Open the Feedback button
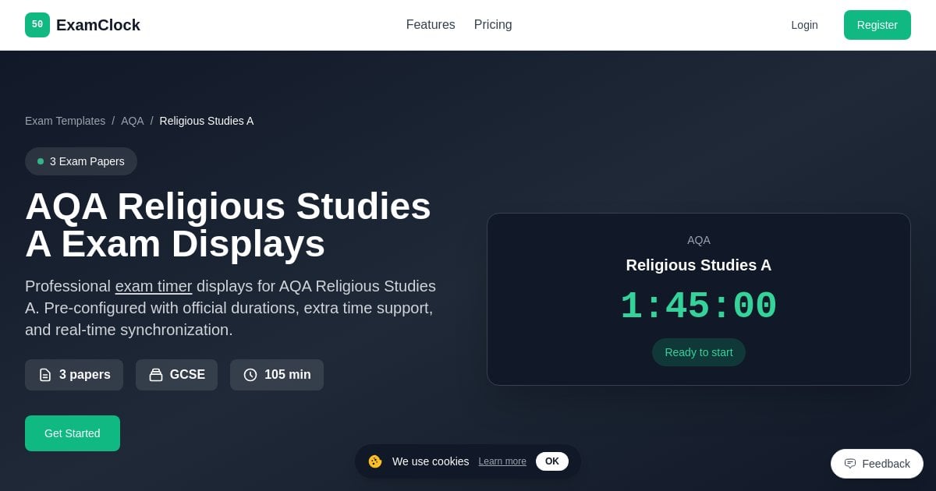 click(877, 464)
